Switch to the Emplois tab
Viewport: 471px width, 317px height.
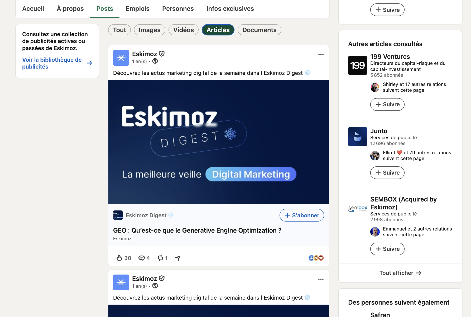(138, 9)
